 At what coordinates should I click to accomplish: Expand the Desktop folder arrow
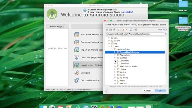[x=115, y=58]
